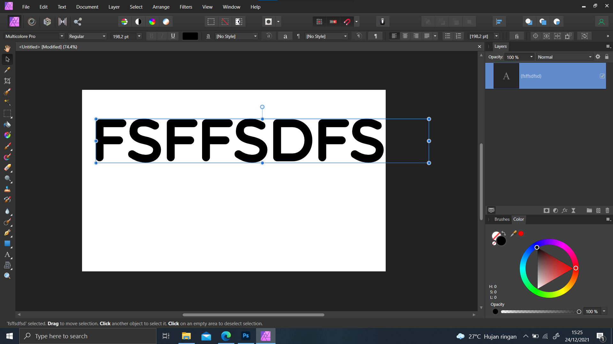The height and width of the screenshot is (344, 613).
Task: Pick a hue on the color wheel
Action: (576, 268)
